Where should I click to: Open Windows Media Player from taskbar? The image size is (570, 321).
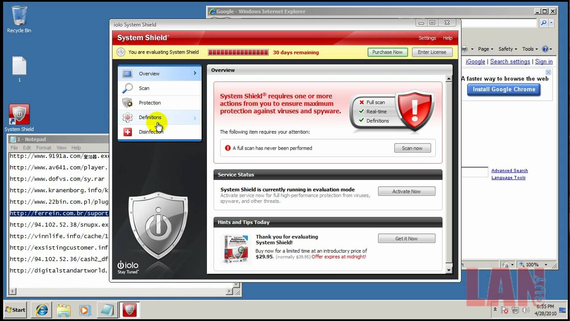coord(85,310)
